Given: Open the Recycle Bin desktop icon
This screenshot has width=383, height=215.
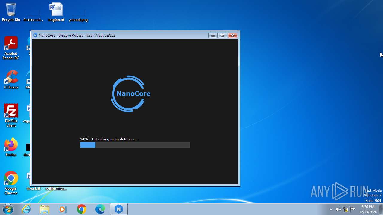Looking at the screenshot, I should pos(11,12).
